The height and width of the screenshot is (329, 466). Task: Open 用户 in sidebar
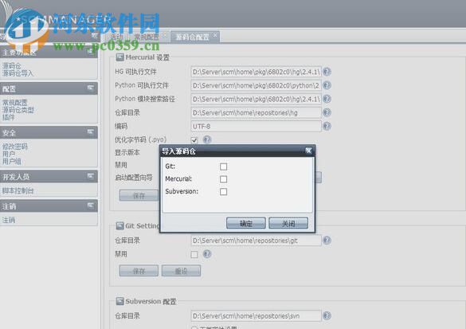[8, 154]
